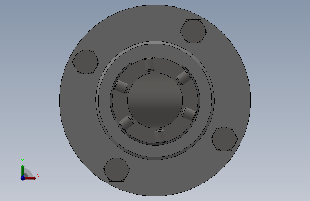Select the upper-right roller of the bearing
The image size is (310, 201).
pyautogui.click(x=183, y=78)
